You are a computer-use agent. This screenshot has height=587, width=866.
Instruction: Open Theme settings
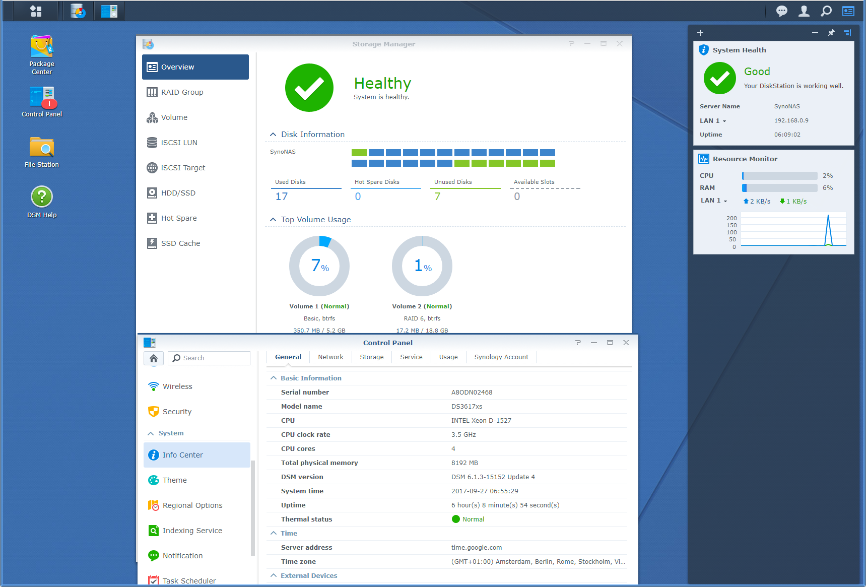tap(197, 480)
